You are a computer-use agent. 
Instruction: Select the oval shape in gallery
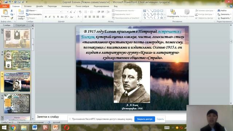(158, 11)
